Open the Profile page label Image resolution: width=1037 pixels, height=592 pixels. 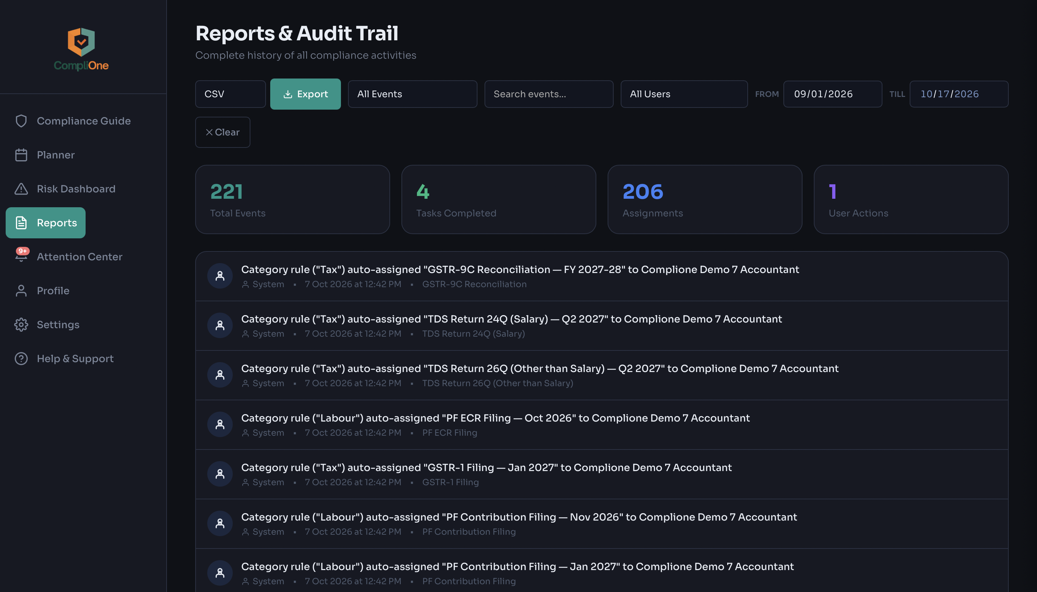(x=53, y=291)
